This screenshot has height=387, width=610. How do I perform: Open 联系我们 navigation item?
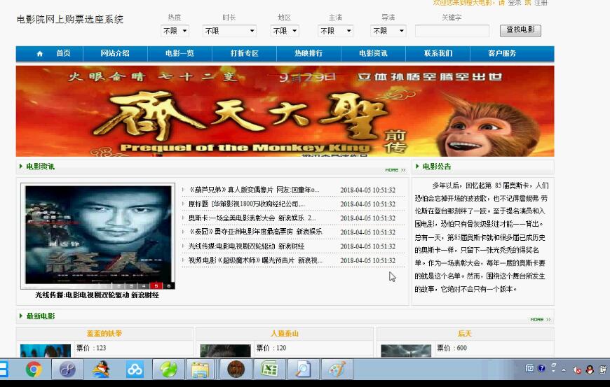coord(438,54)
